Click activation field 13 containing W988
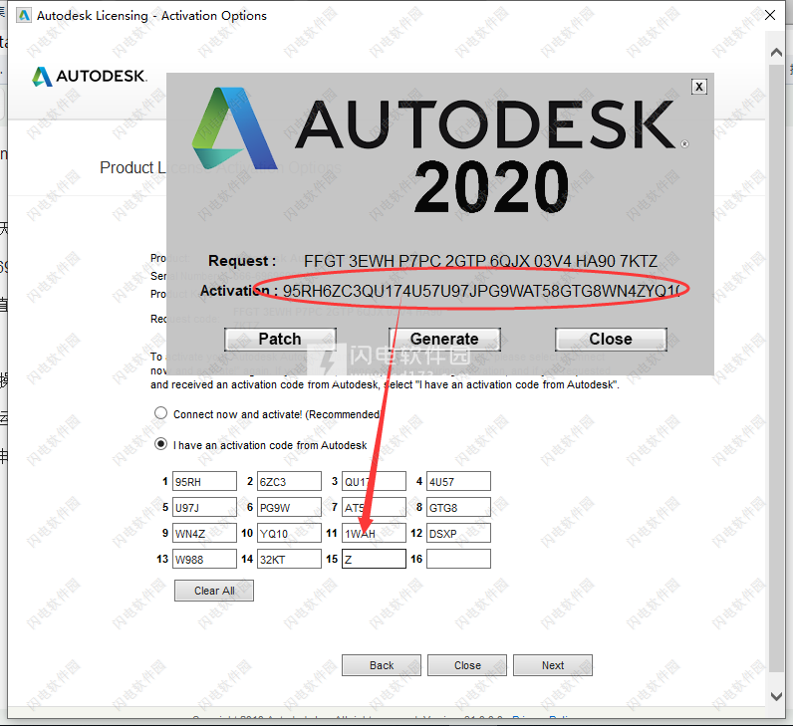 (x=204, y=559)
